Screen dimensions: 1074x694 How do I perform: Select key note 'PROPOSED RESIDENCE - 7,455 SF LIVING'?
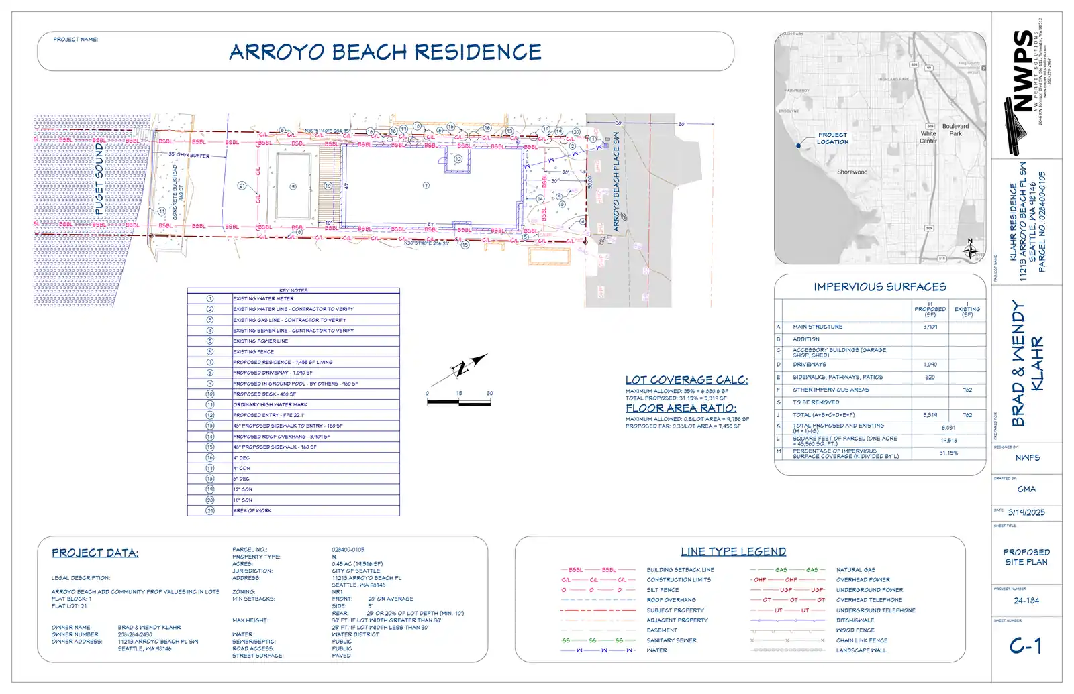(x=283, y=362)
